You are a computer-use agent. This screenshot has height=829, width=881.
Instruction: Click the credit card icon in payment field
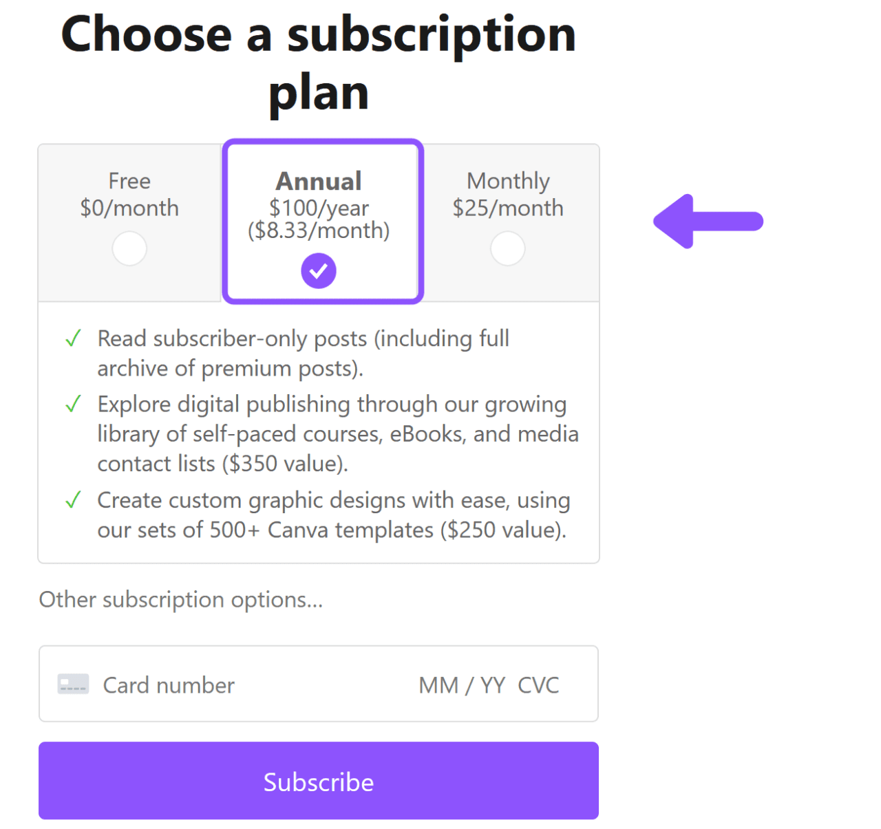pyautogui.click(x=73, y=684)
